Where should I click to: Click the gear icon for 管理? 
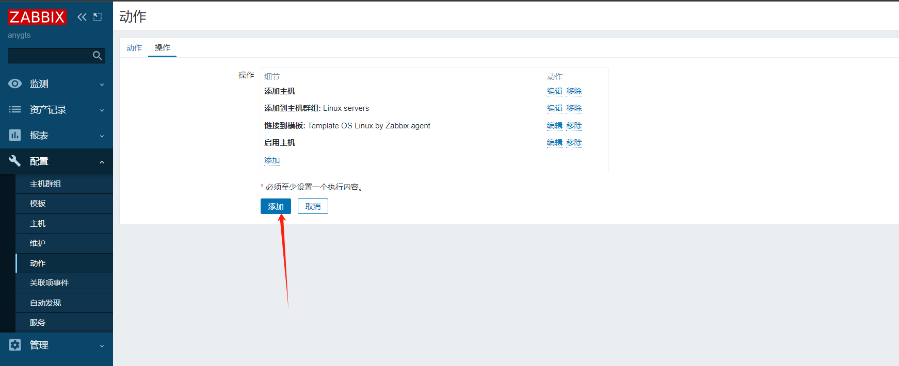15,345
